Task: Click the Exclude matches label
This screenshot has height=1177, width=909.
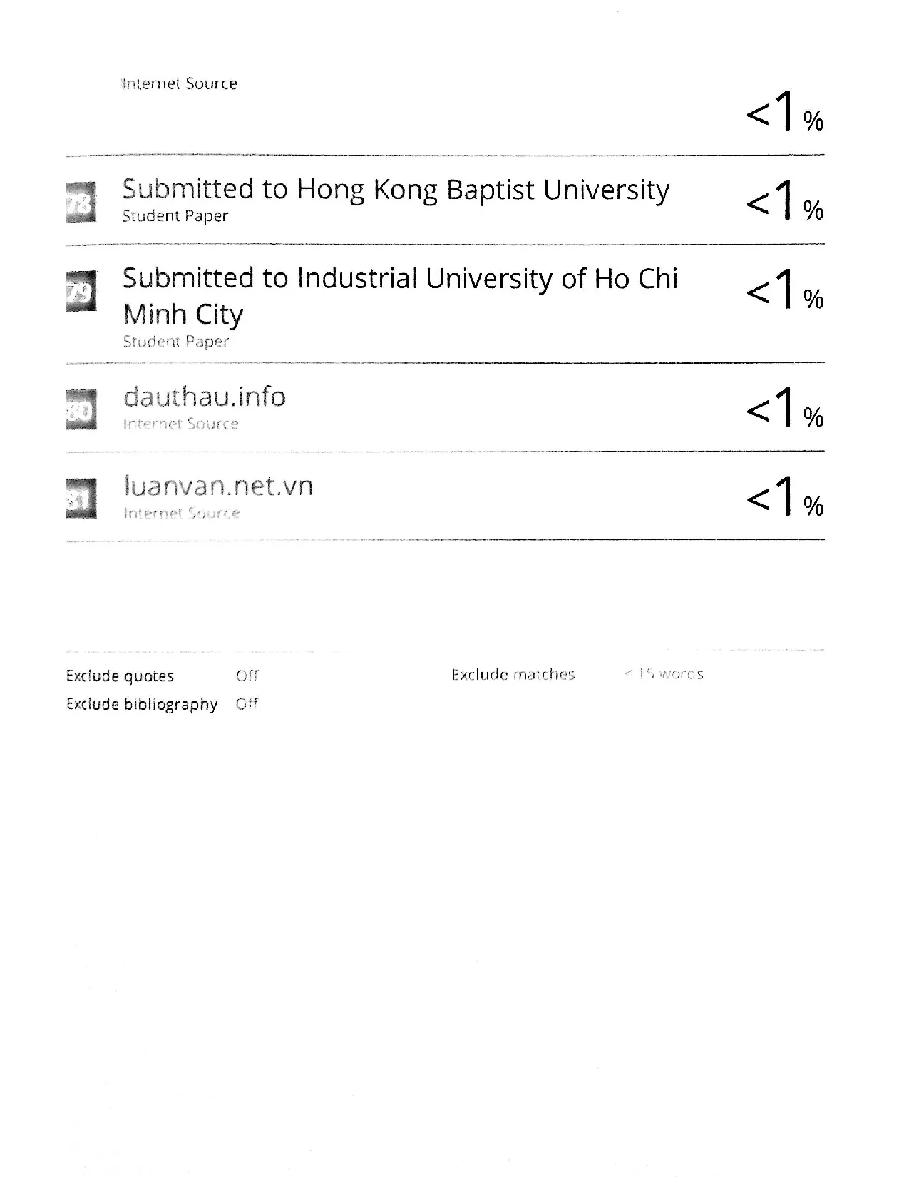Action: tap(513, 675)
